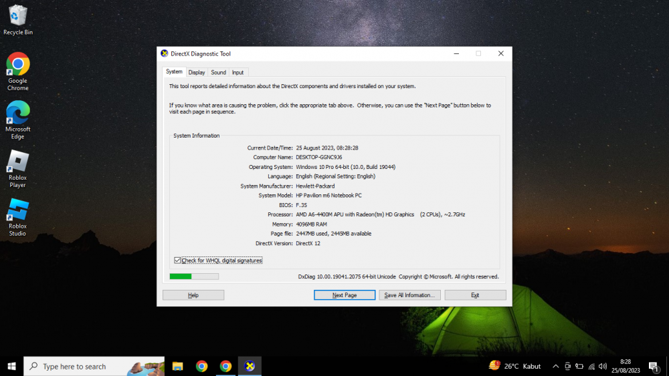The image size is (669, 376).
Task: Click the Next Page button
Action: [x=345, y=295]
